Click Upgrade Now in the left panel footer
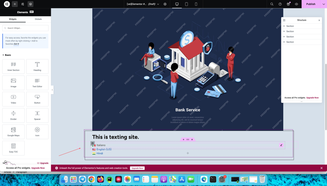 tap(38, 168)
